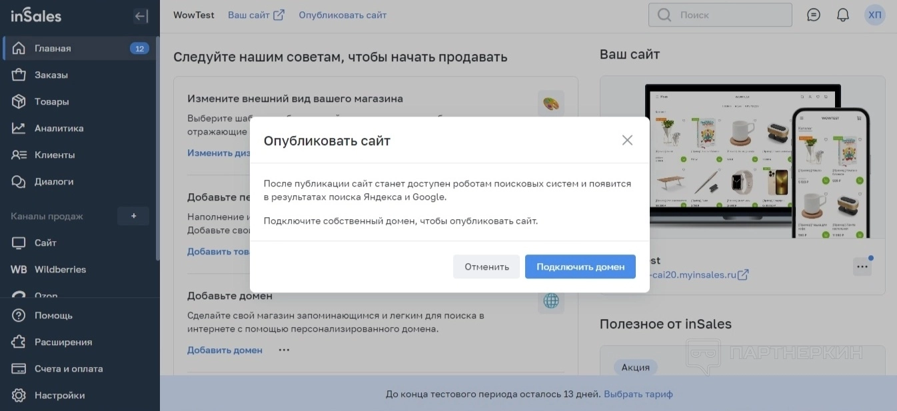
Task: Click the Клиенты person icon
Action: coord(19,155)
